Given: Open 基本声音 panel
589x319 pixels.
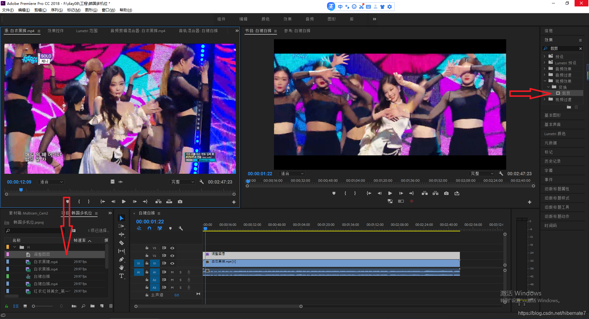Looking at the screenshot, I should coord(552,124).
